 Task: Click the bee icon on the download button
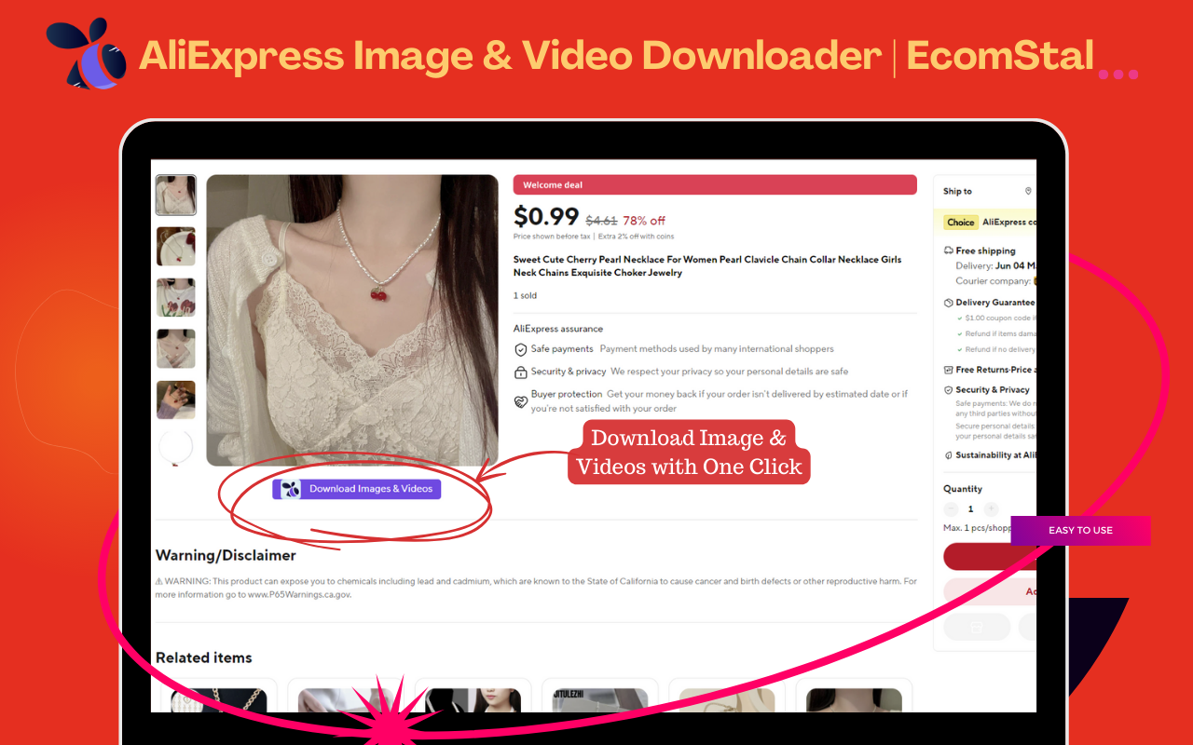291,489
